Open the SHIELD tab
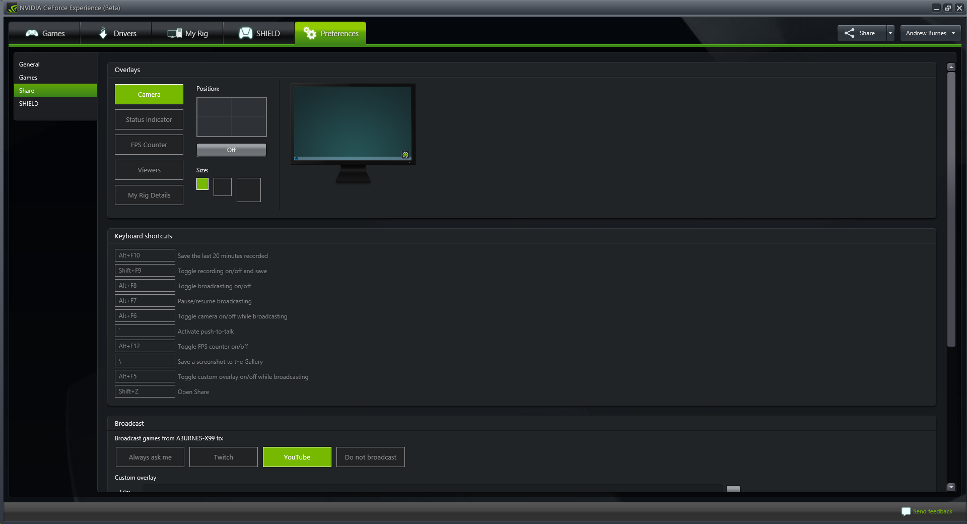Screen dimensions: 967x524 tap(259, 33)
